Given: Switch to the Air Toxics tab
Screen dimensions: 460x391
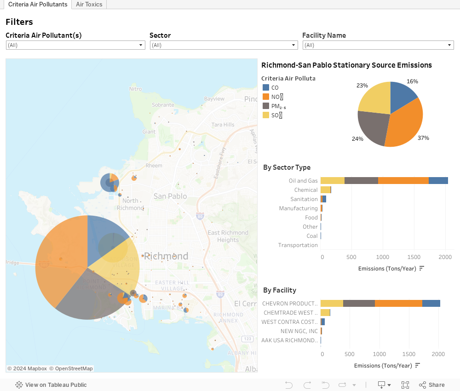Looking at the screenshot, I should pyautogui.click(x=89, y=5).
